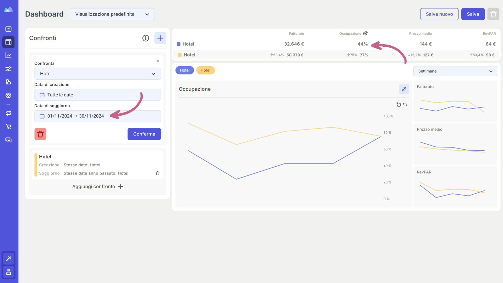Select the RevPAR mini chart
Screen dimensions: 503x283
pyautogui.click(x=455, y=187)
